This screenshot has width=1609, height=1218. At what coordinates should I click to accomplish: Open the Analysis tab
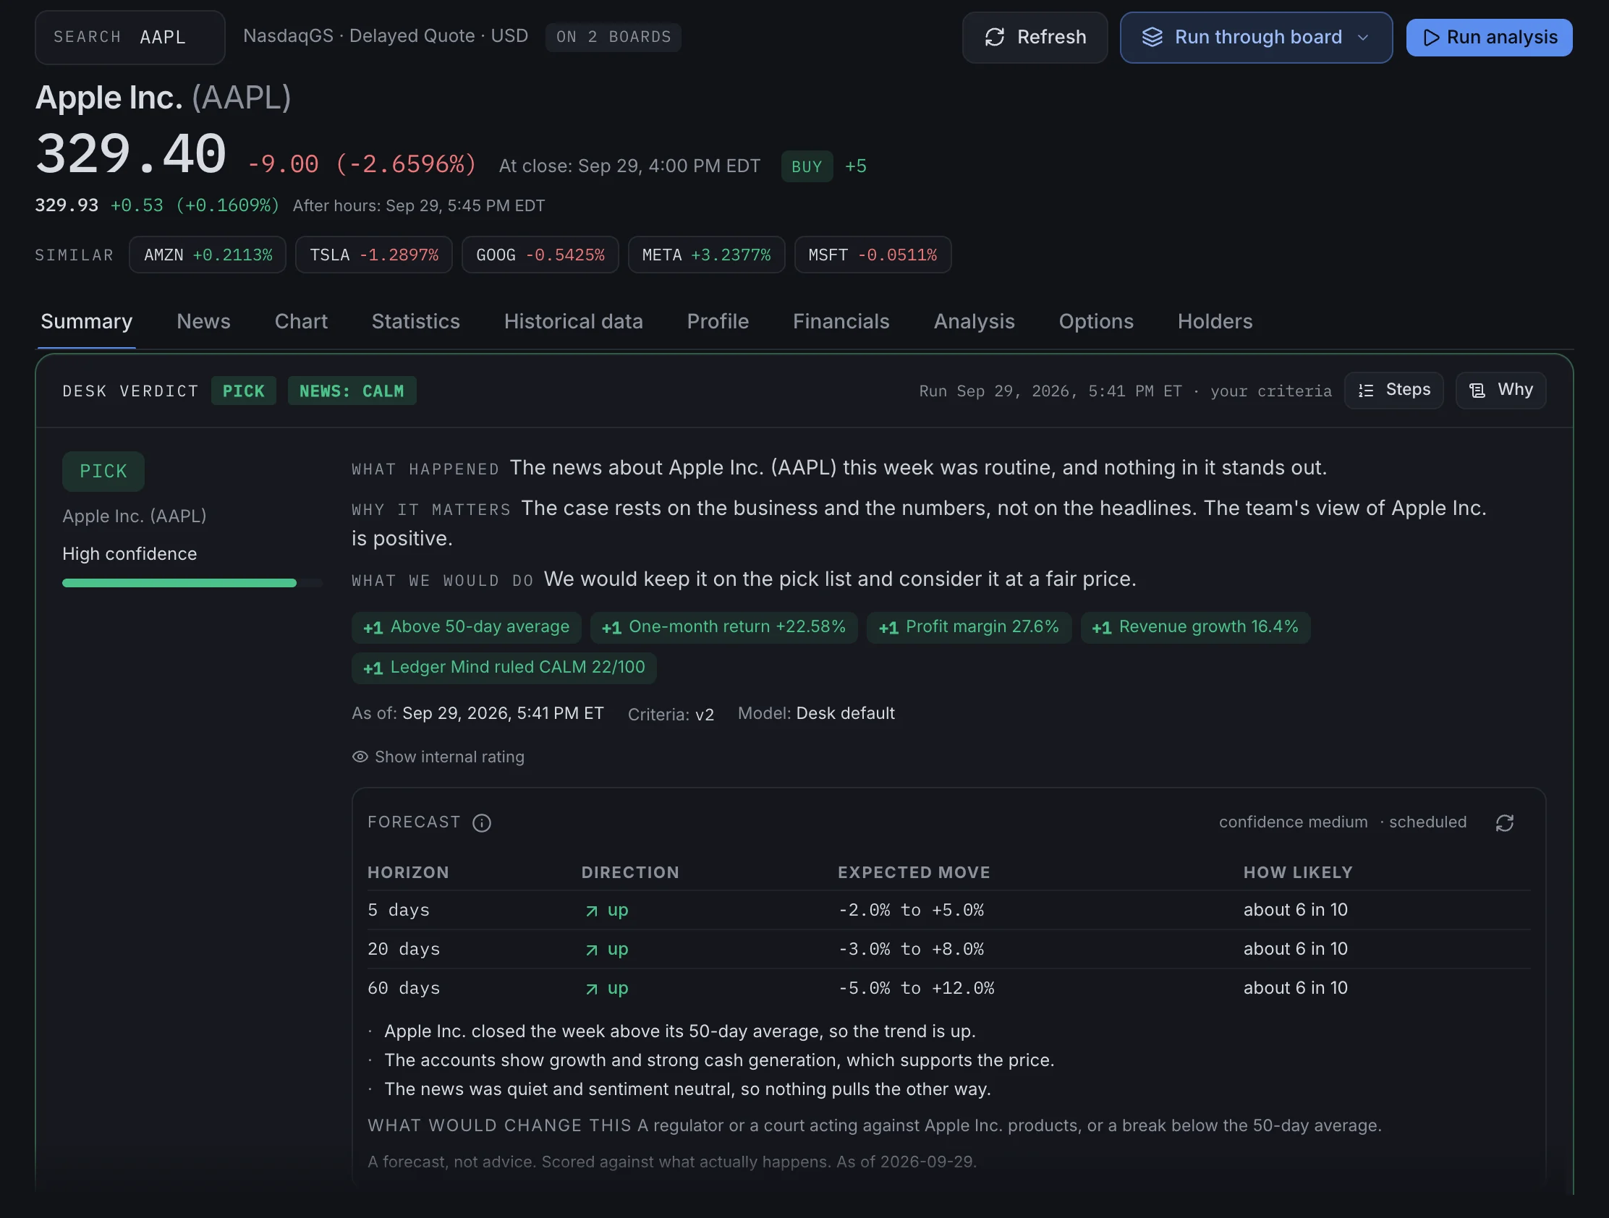click(x=974, y=321)
